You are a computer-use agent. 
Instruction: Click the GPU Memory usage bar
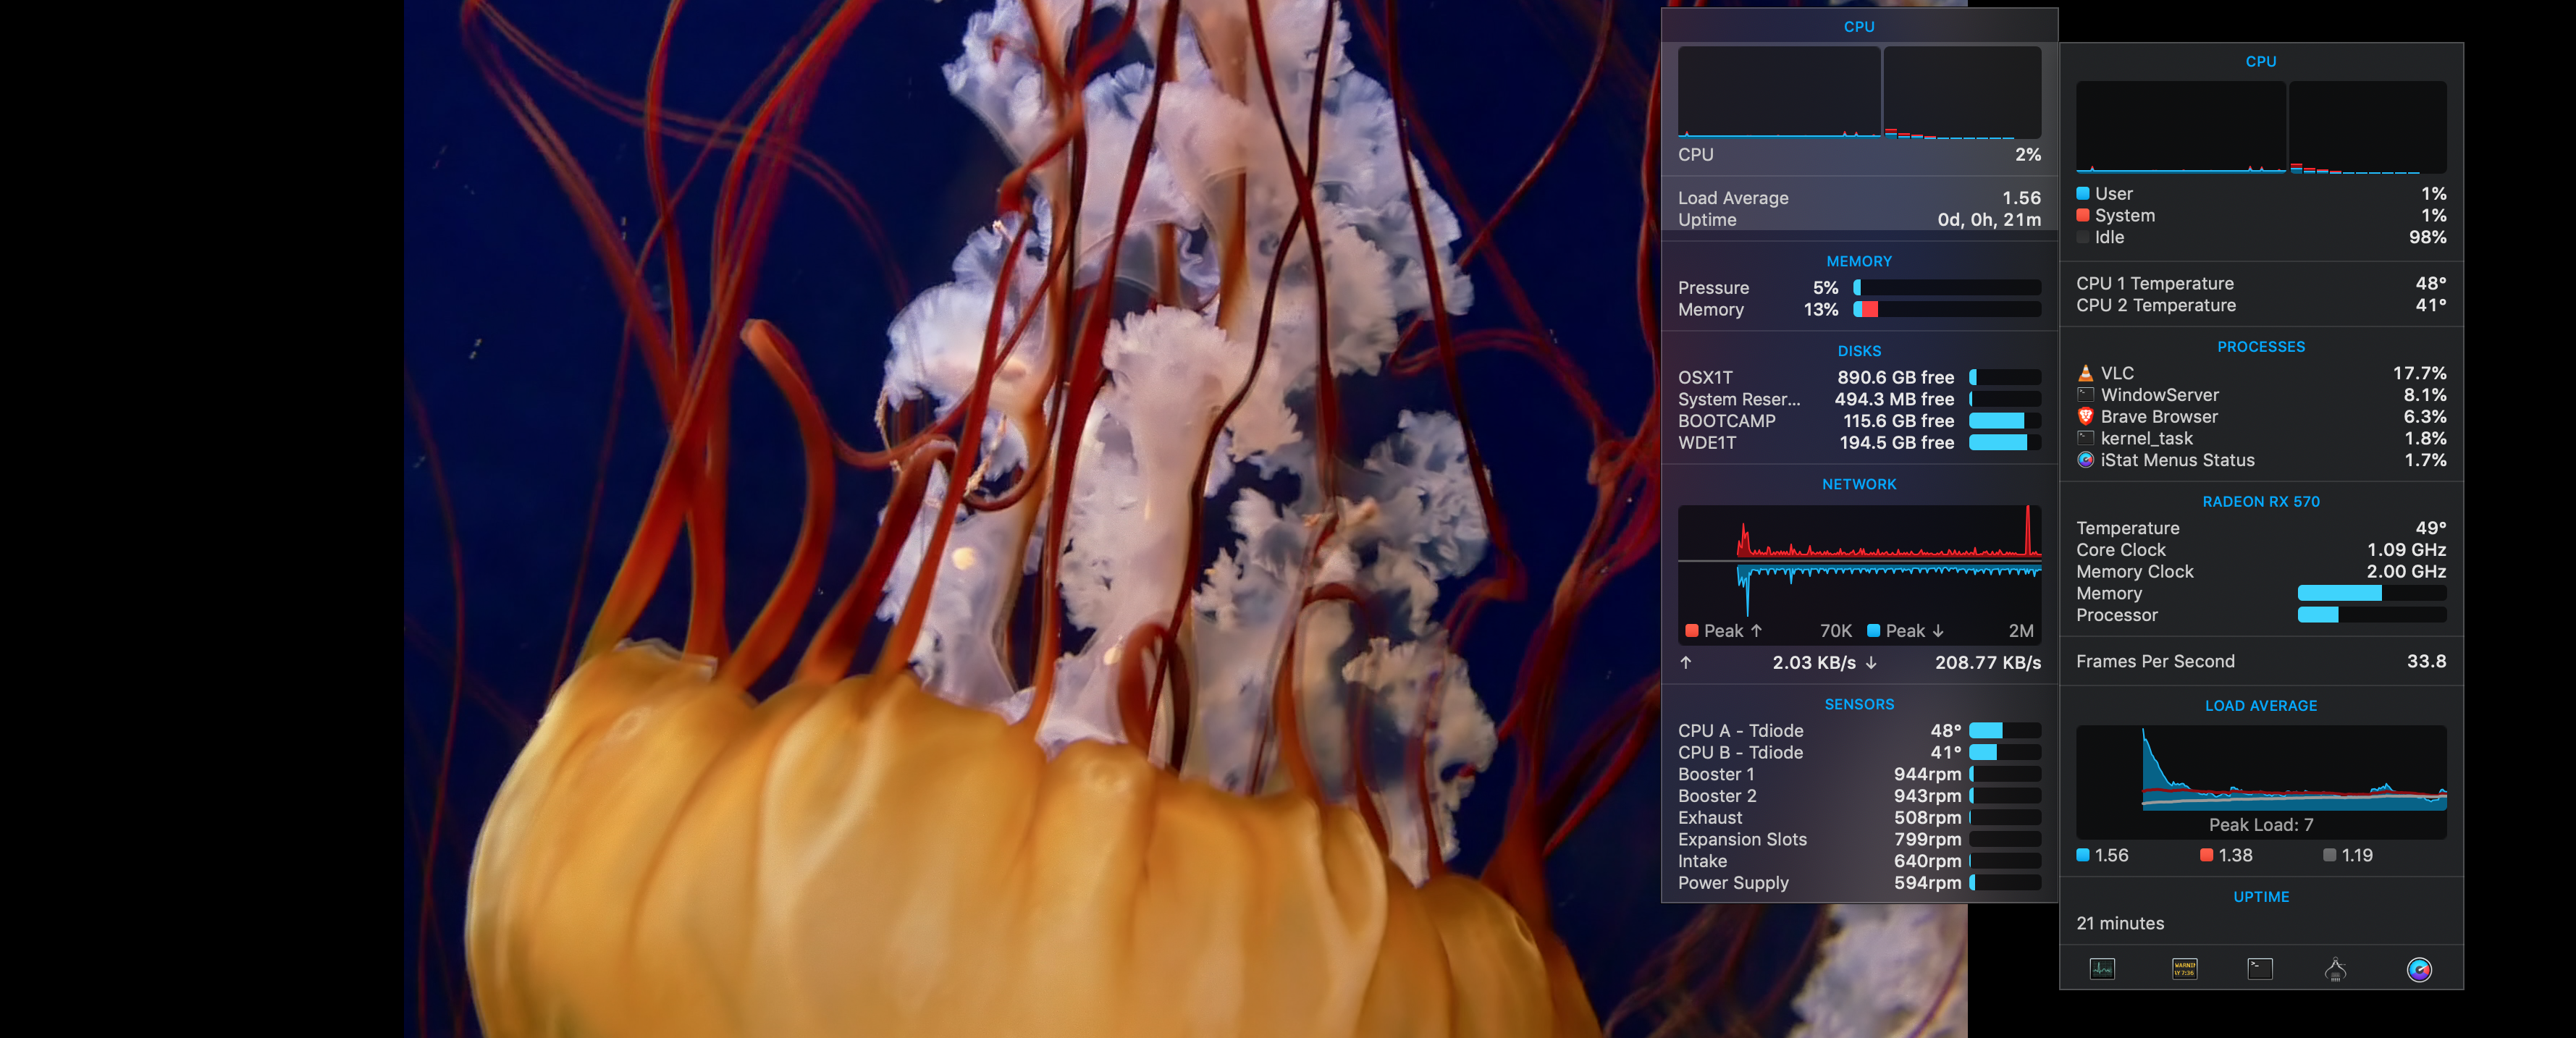pyautogui.click(x=2371, y=593)
